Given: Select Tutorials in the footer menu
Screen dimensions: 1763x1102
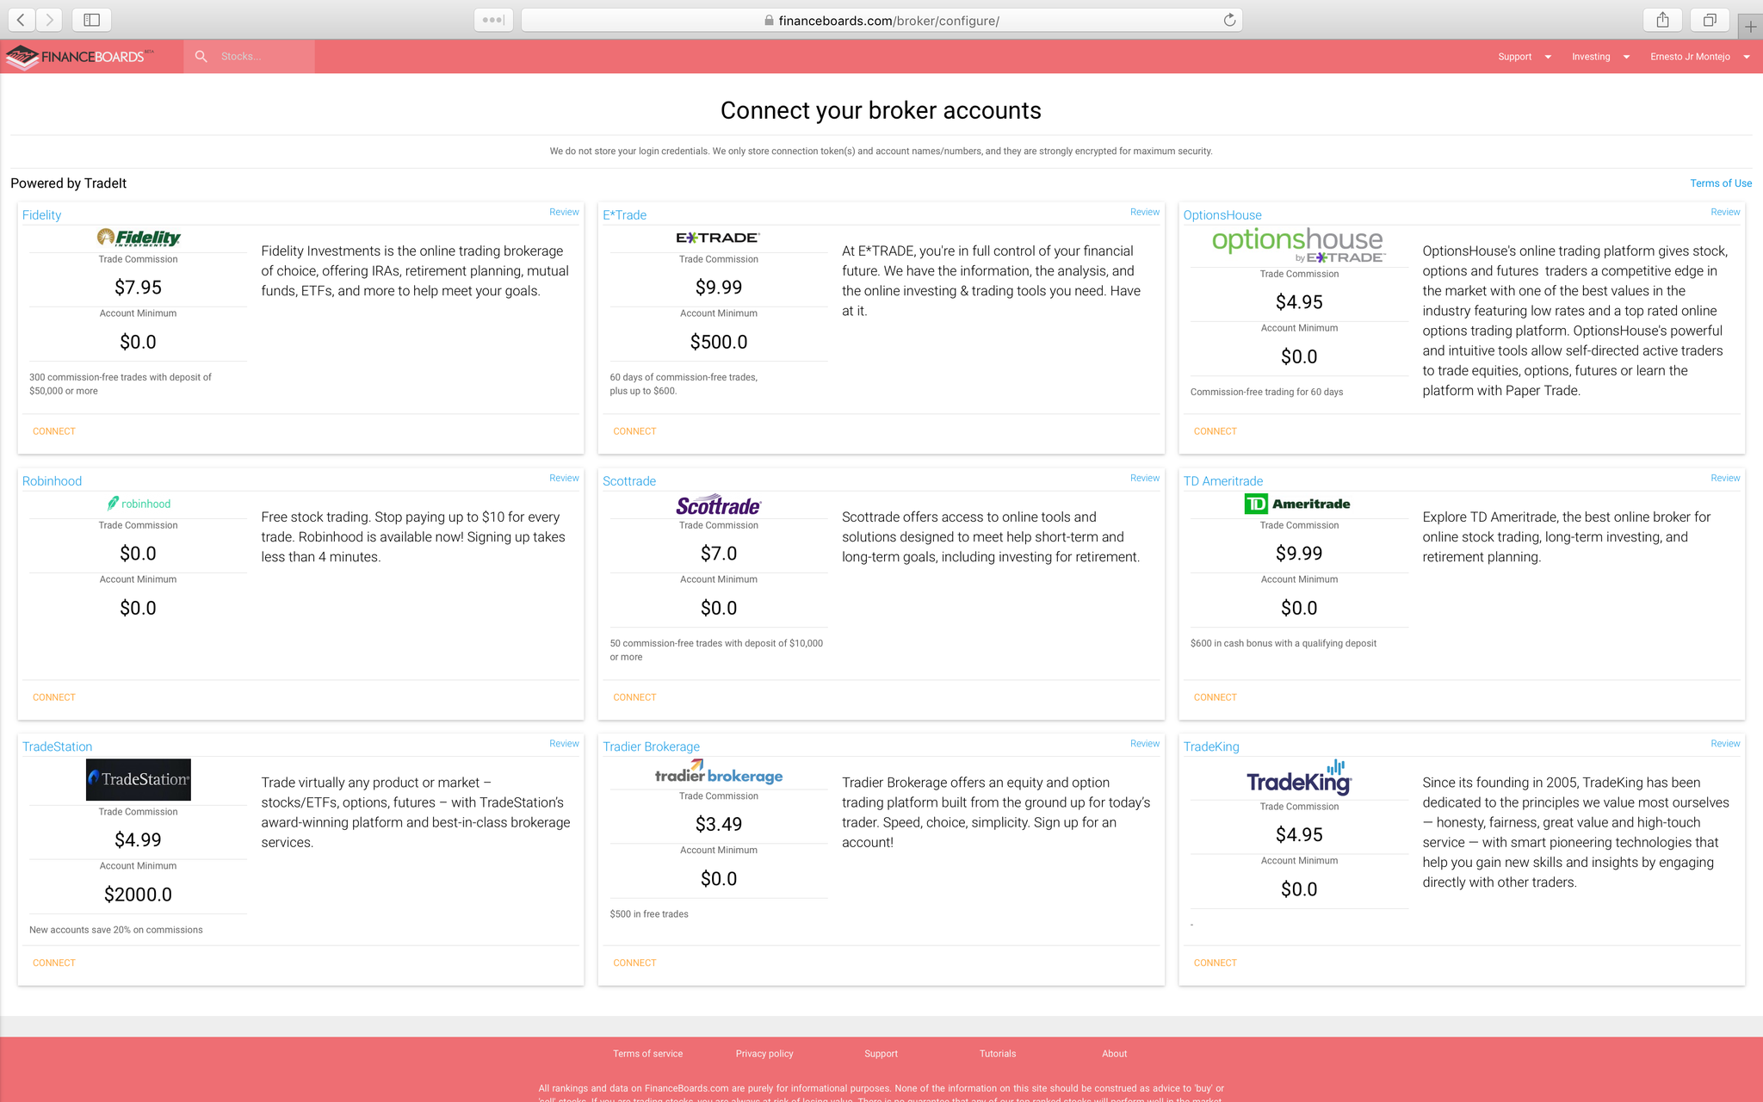Looking at the screenshot, I should [x=997, y=1054].
